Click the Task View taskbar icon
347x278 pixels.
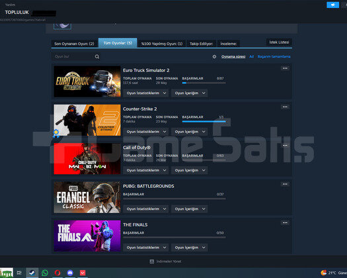[x=19, y=273]
